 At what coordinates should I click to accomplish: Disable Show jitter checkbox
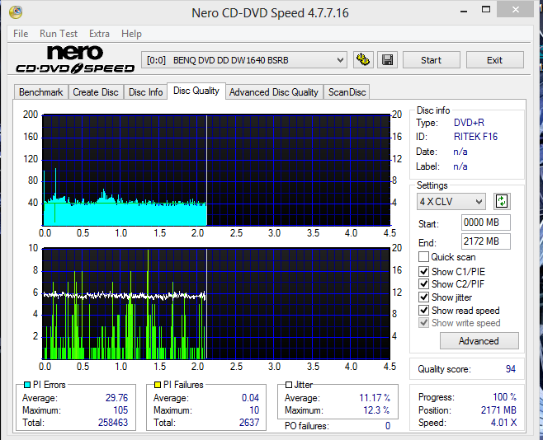(x=423, y=297)
